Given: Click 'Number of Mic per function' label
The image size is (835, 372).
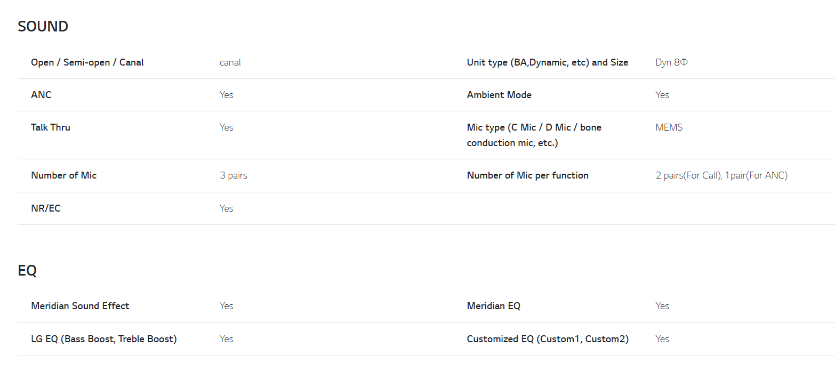Looking at the screenshot, I should click(x=527, y=175).
